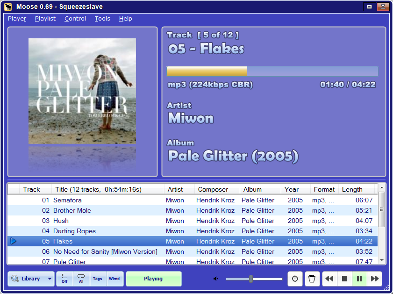The height and width of the screenshot is (294, 393).
Task: Click composer Hendrik Kroz in the Hush row
Action: tap(215, 221)
